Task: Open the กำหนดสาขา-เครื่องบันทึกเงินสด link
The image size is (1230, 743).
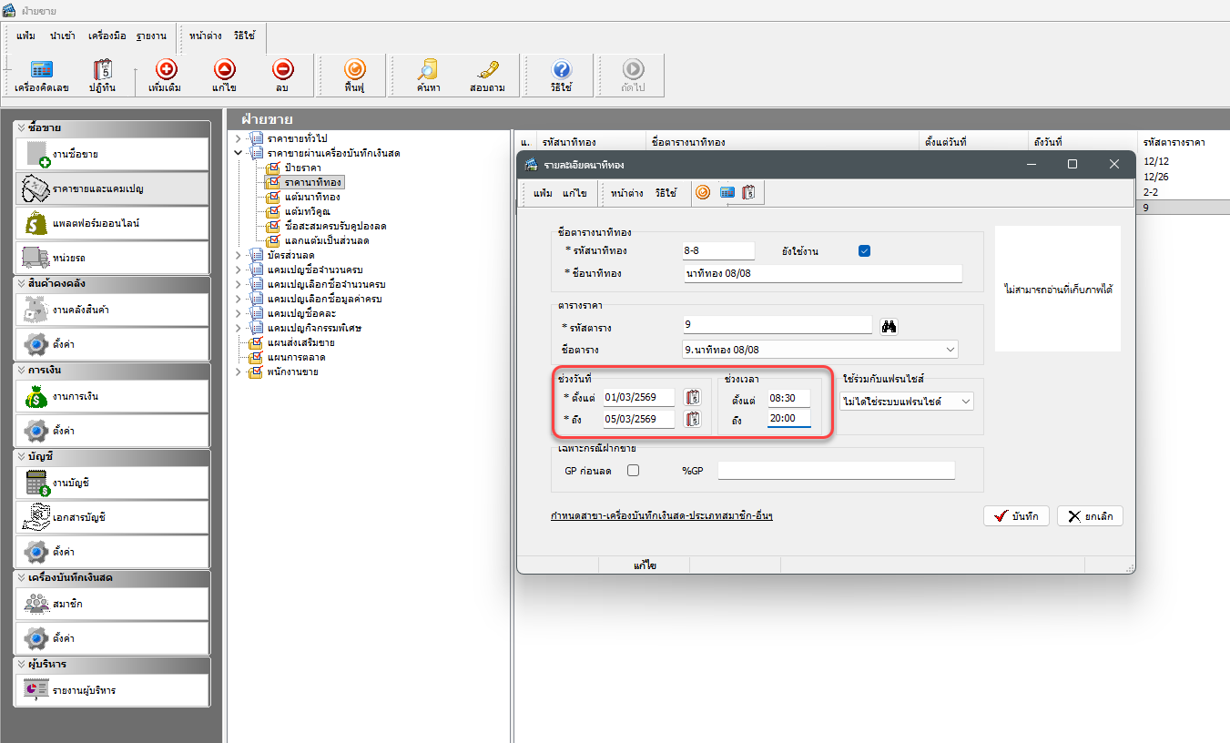Action: pyautogui.click(x=661, y=515)
